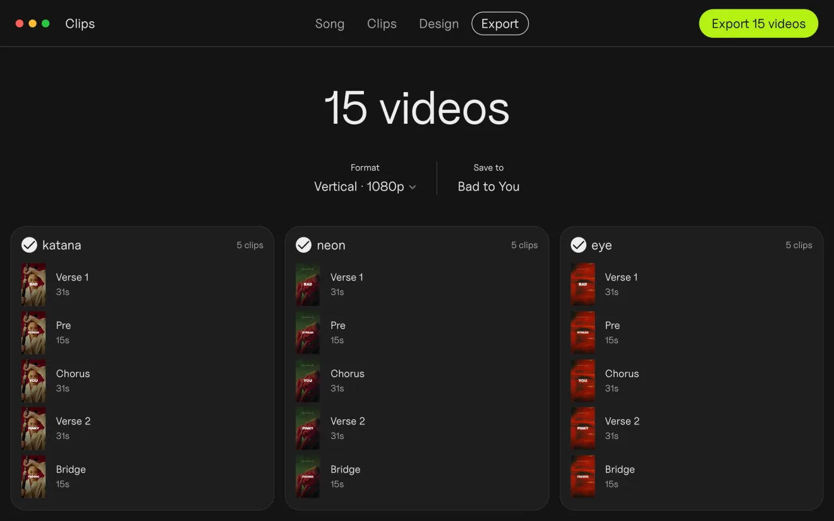Click the "Bridge" label in eye
The height and width of the screenshot is (521, 834).
coord(620,469)
